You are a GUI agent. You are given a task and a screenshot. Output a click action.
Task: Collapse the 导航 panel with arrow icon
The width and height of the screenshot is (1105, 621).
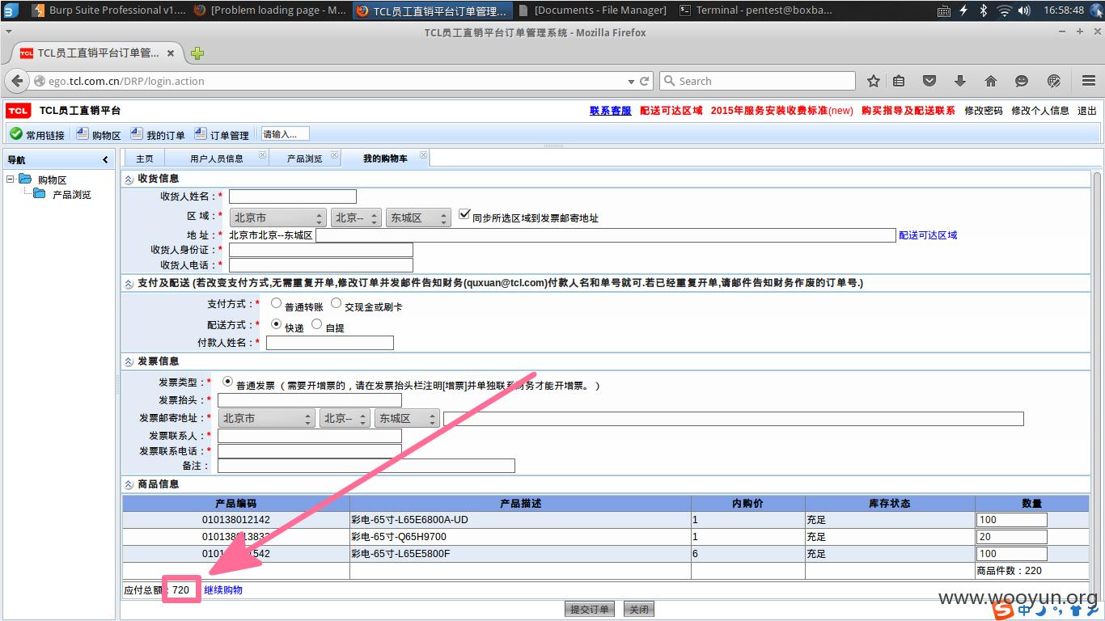(x=105, y=160)
